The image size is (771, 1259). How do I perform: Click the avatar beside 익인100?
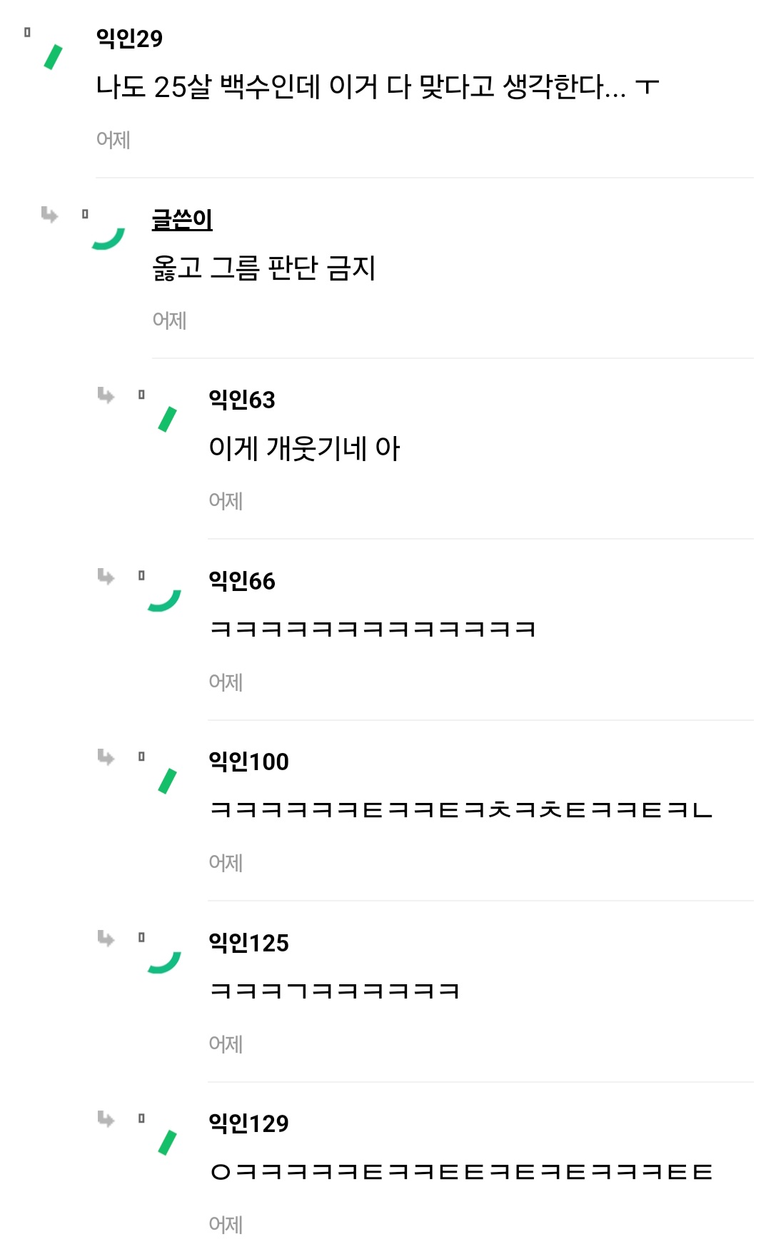pyautogui.click(x=166, y=781)
